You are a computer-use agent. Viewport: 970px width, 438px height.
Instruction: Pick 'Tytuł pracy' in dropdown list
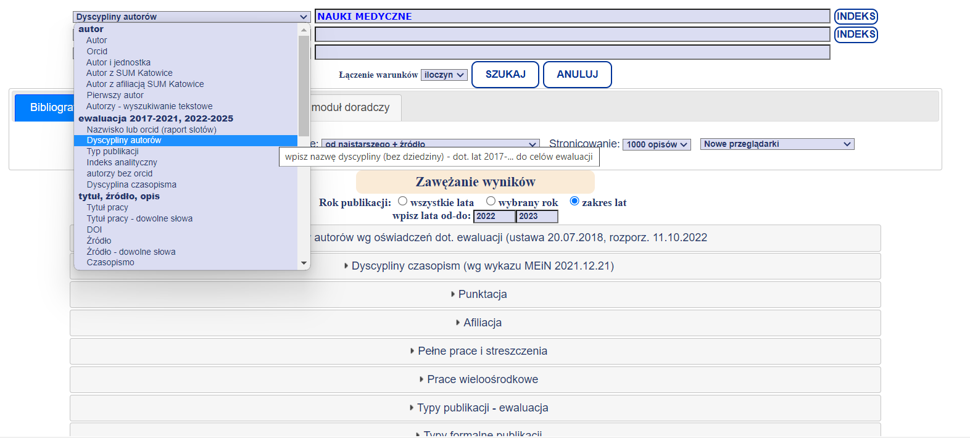click(107, 207)
